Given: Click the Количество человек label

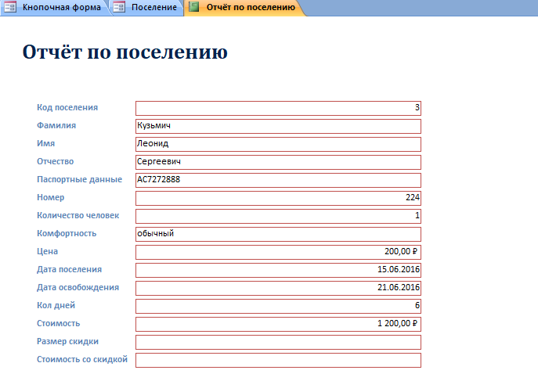Looking at the screenshot, I should click(x=78, y=215).
